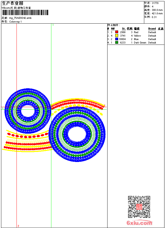
Task: Click the width value "421.0 mm"
Action: coord(157,14)
